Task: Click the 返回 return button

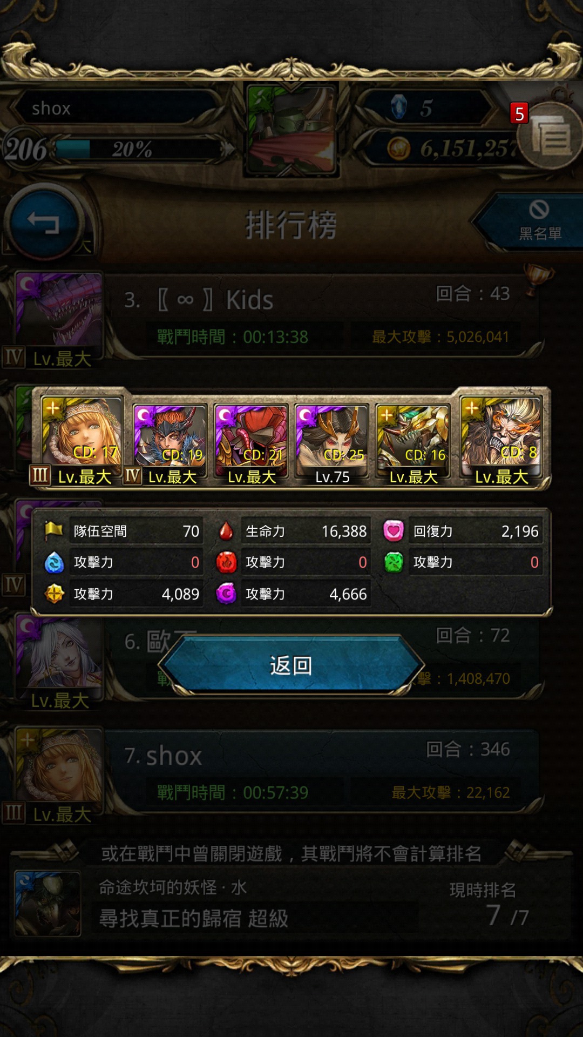Action: (x=291, y=665)
